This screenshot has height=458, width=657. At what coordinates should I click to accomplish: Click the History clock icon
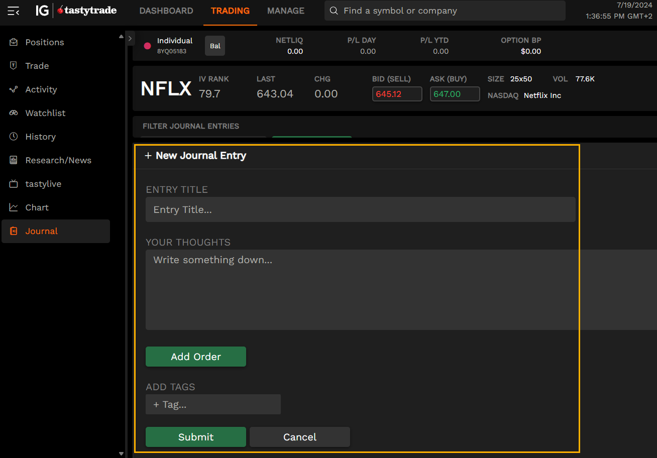click(x=14, y=137)
